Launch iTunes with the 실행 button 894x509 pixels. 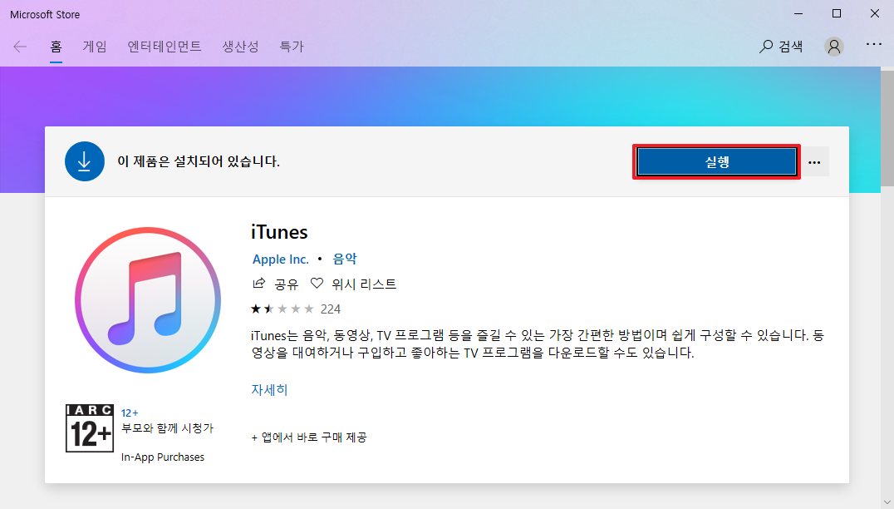pyautogui.click(x=715, y=161)
